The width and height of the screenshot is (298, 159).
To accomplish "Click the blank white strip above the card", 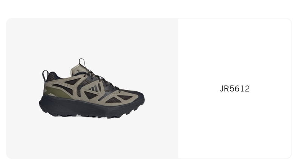I will click(x=149, y=9).
